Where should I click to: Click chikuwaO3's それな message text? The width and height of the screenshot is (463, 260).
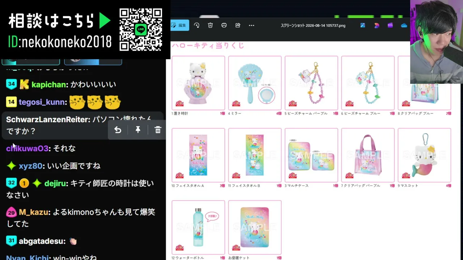(64, 148)
